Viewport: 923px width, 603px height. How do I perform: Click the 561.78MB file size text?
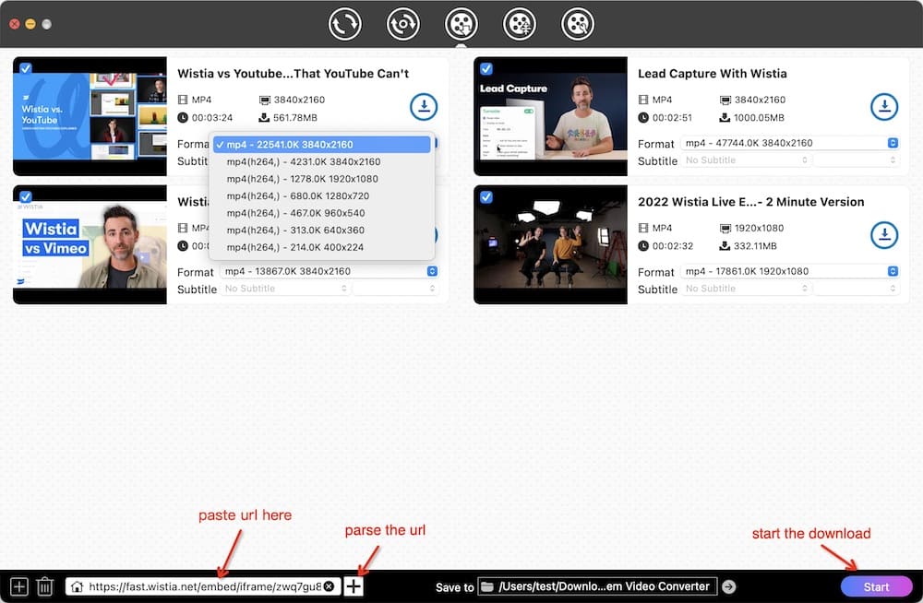tap(295, 118)
